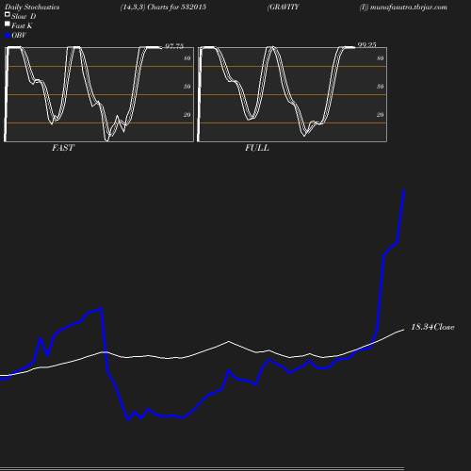Screen dimensions: 471x471
Task: Click the Slow D legend swatch
Action: pyautogui.click(x=8, y=14)
